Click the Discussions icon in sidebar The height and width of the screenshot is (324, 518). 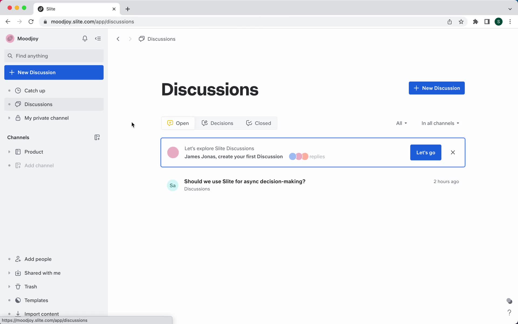[x=18, y=104]
